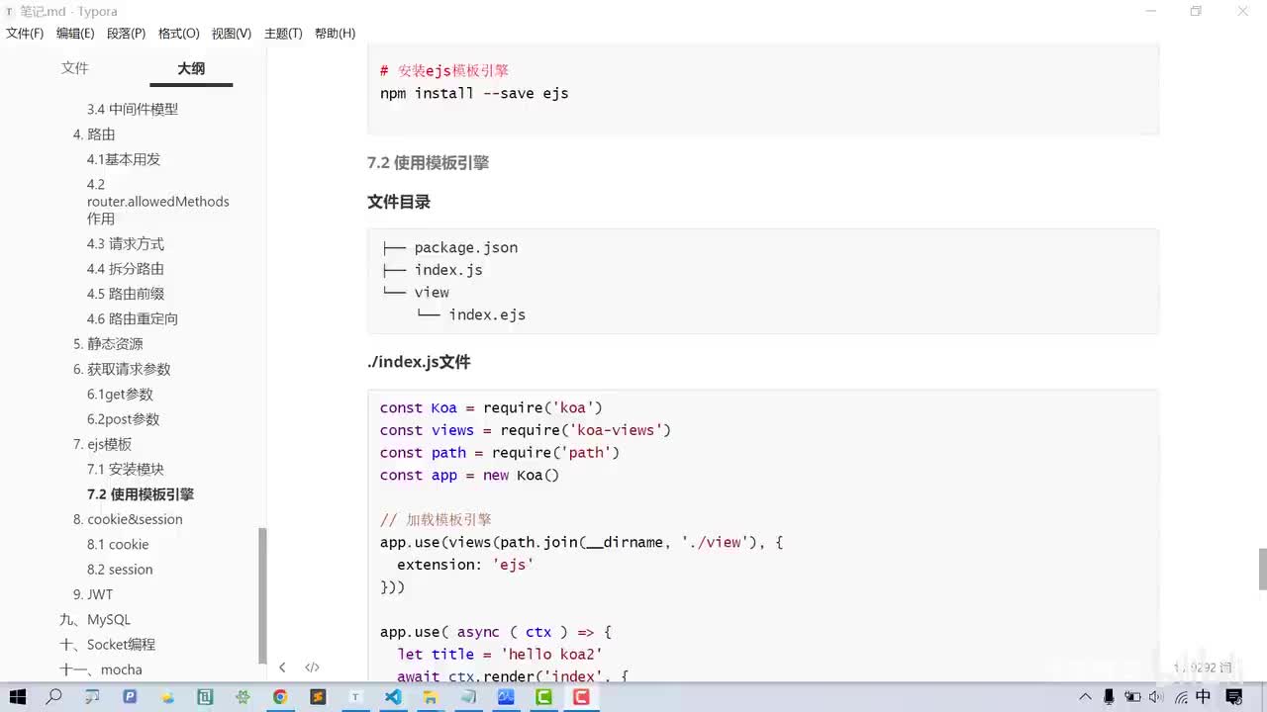Open outline entry 6.1get参数
This screenshot has height=712, width=1267.
(x=120, y=395)
